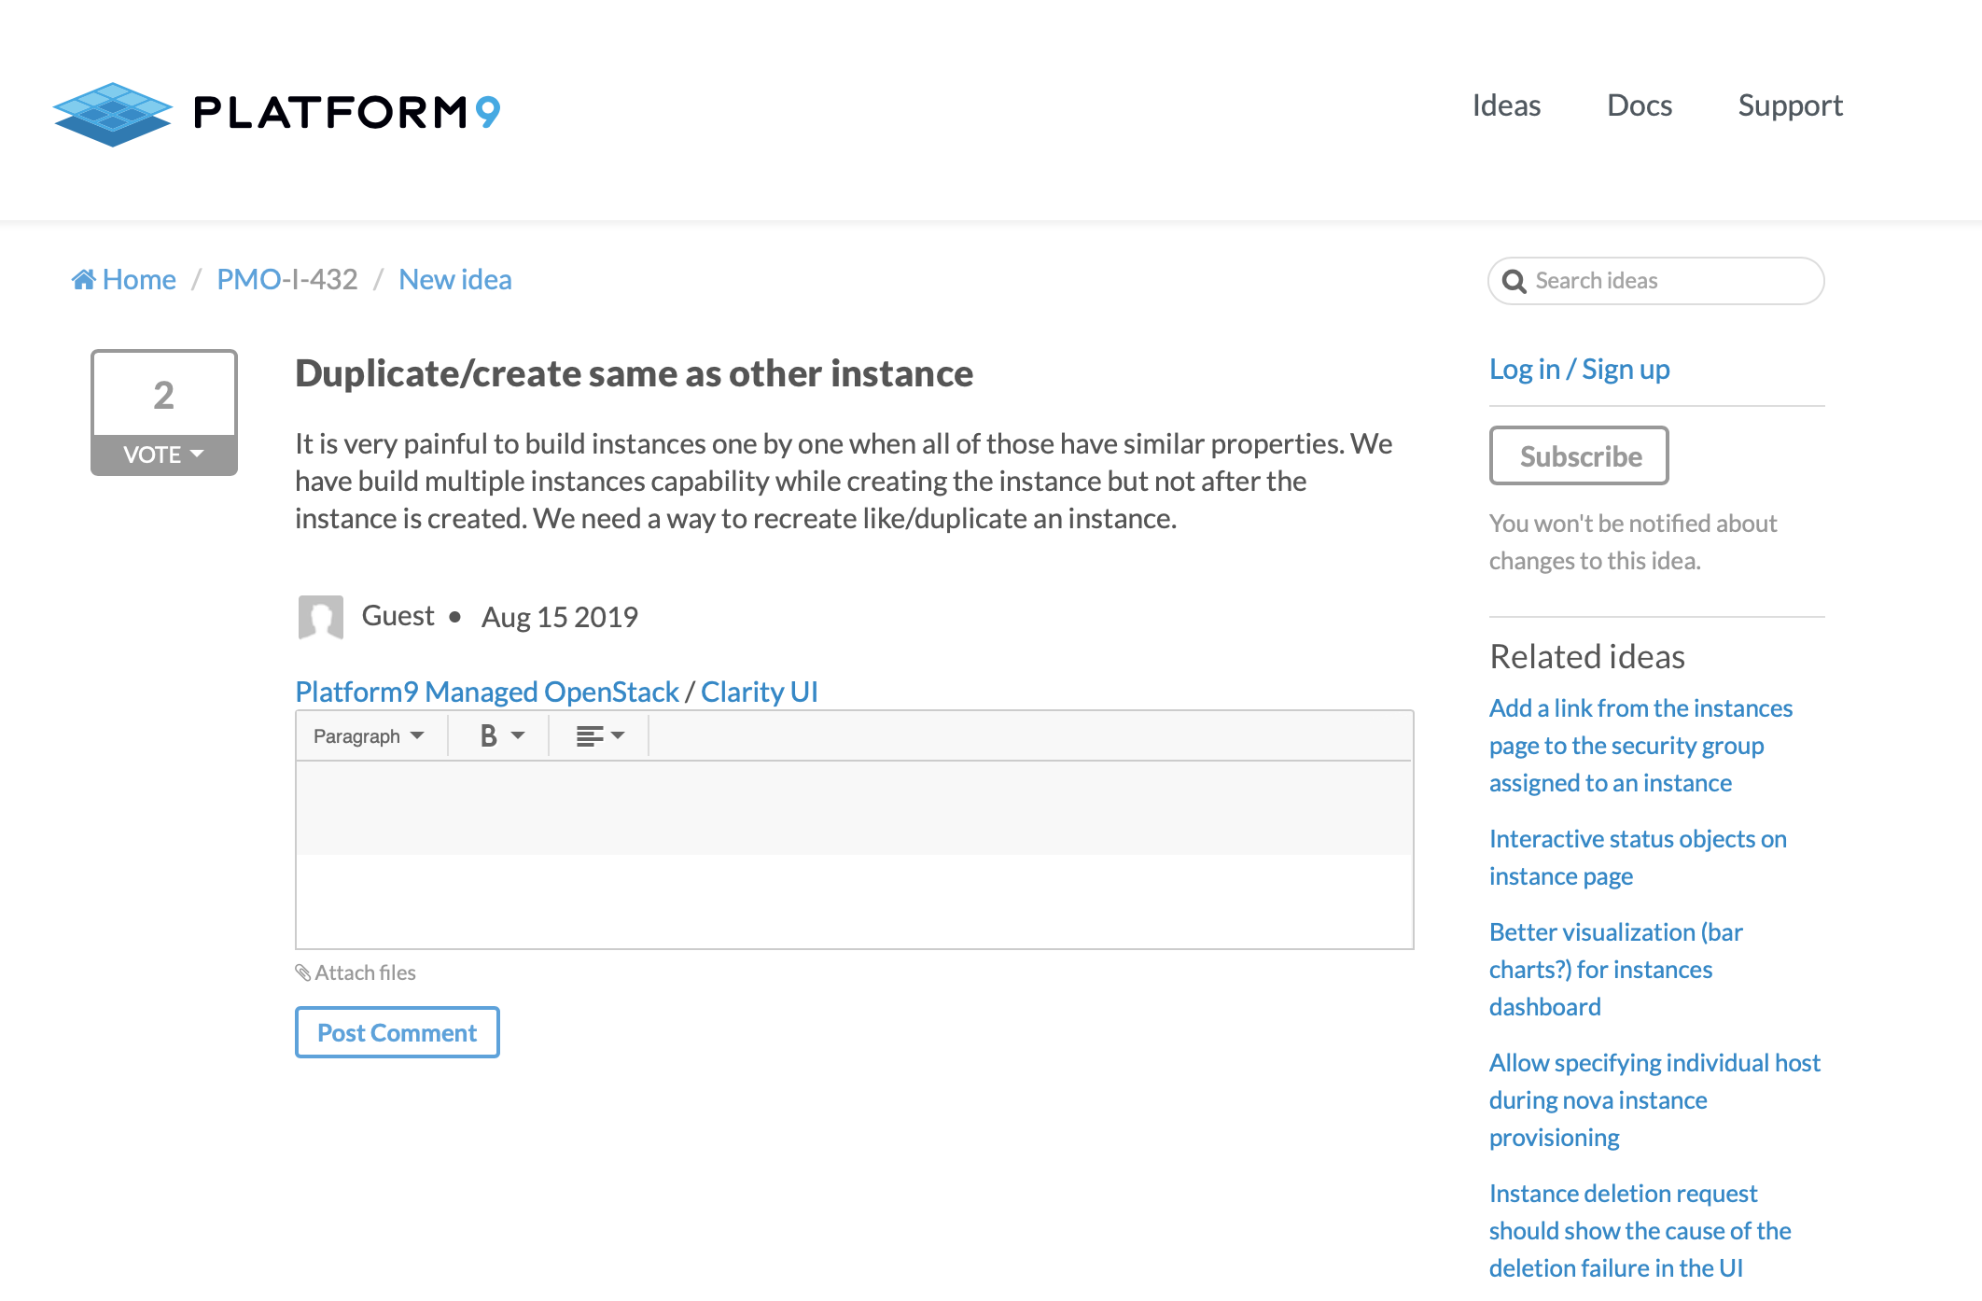
Task: Open the VOTE dropdown
Action: (164, 455)
